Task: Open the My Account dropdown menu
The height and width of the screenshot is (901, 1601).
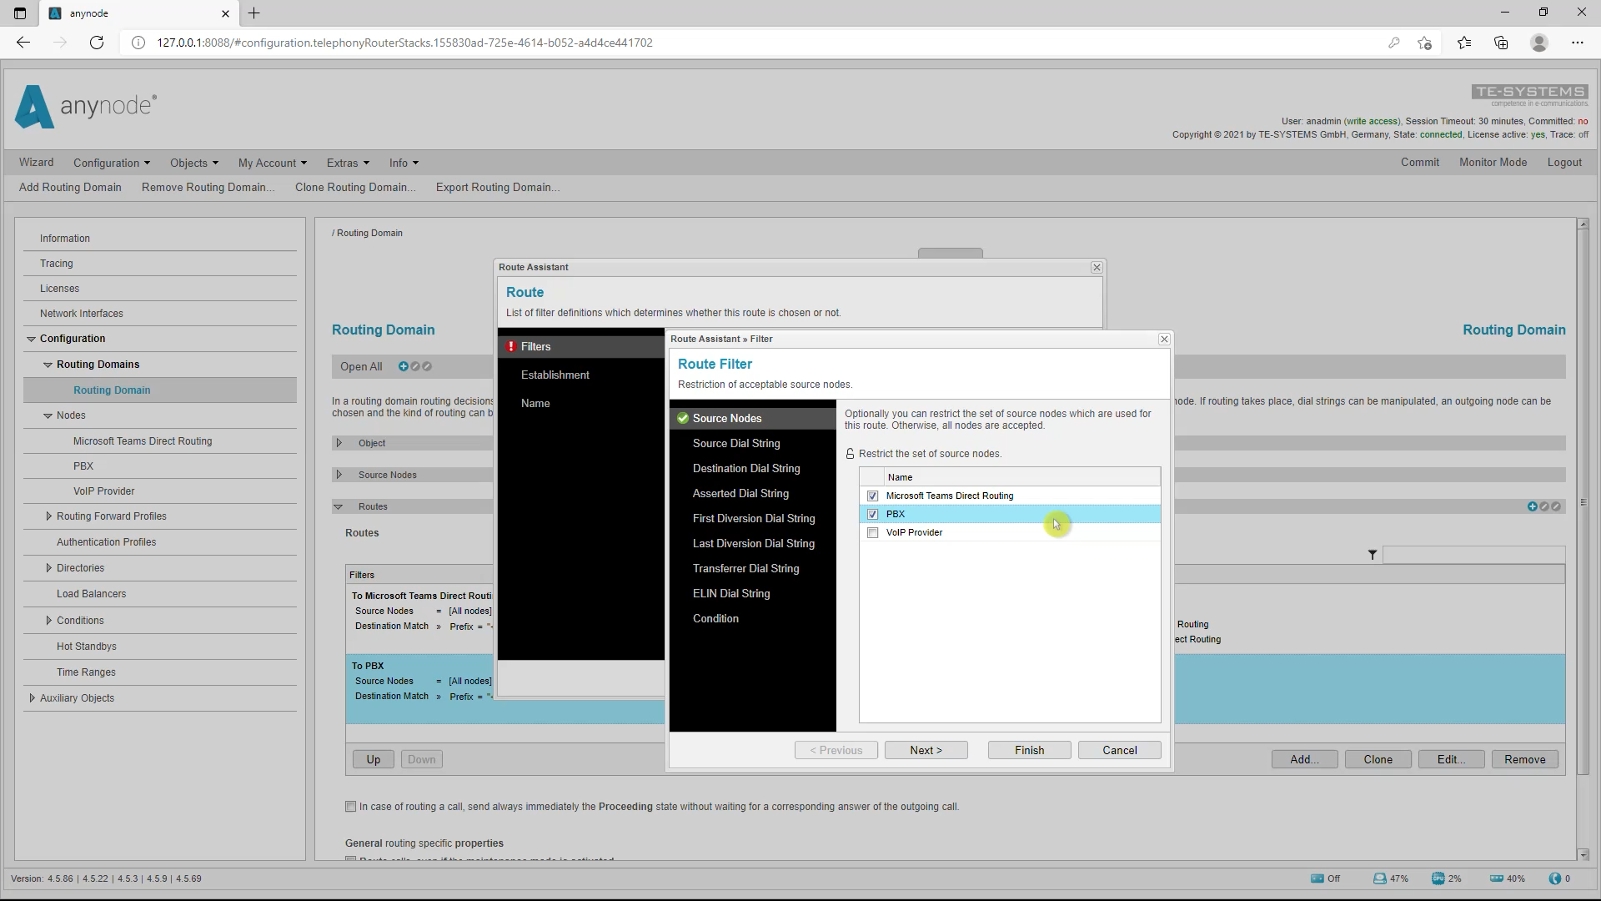Action: [273, 163]
